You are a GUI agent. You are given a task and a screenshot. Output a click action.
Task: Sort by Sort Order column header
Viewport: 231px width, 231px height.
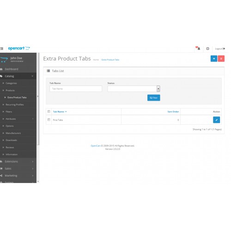click(173, 112)
